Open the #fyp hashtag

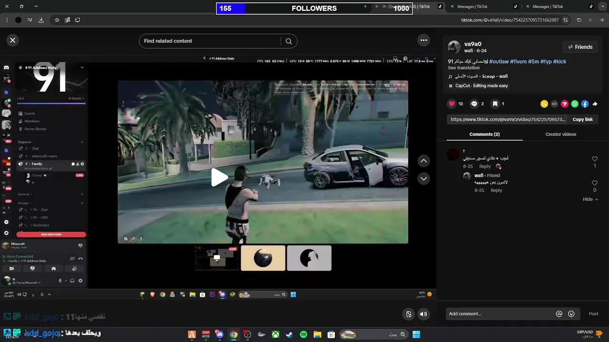pyautogui.click(x=546, y=62)
